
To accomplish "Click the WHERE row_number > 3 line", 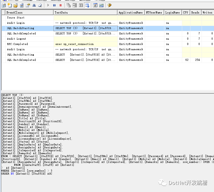I will point(27,171).
